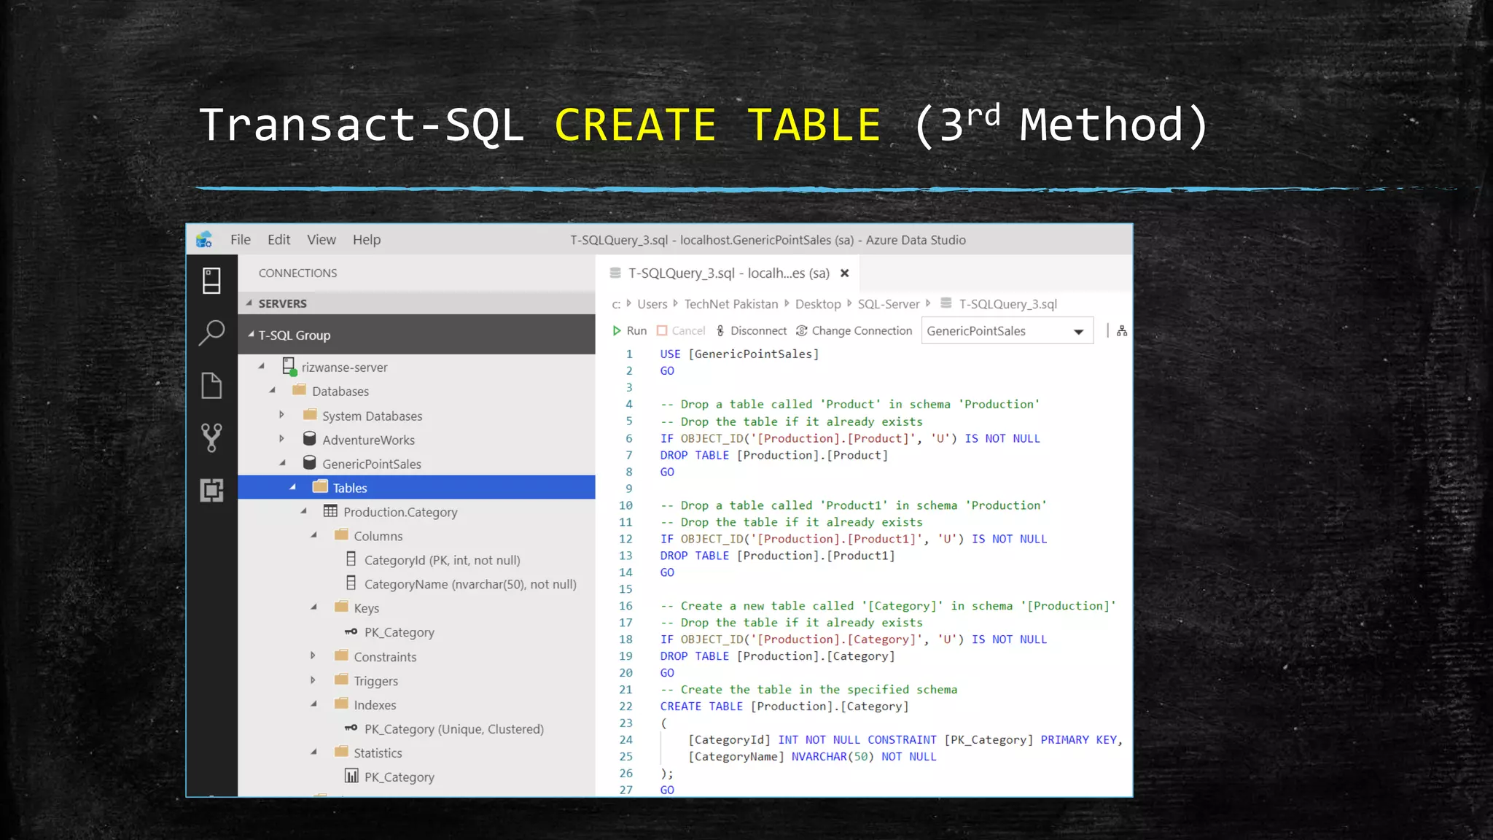This screenshot has width=1493, height=840.
Task: Click the Users breadcrumb segment
Action: coord(652,304)
